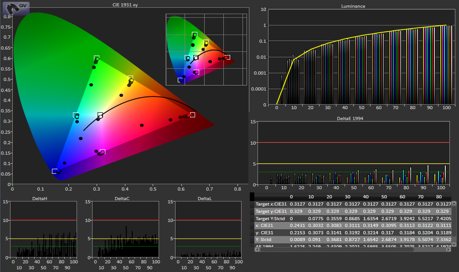Select the table cell reading 0.8727
Image resolution: width=459 pixels, height=272 pixels.
coord(352,240)
